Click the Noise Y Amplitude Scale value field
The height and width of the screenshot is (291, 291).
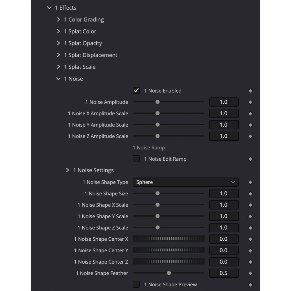tap(224, 125)
